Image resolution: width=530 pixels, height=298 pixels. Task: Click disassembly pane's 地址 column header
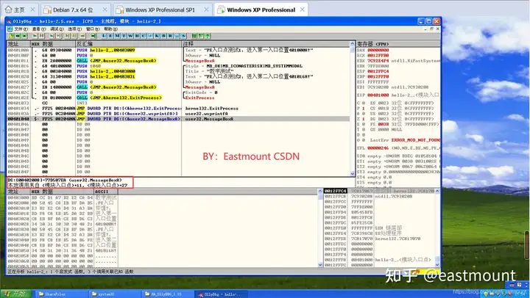pyautogui.click(x=18, y=44)
